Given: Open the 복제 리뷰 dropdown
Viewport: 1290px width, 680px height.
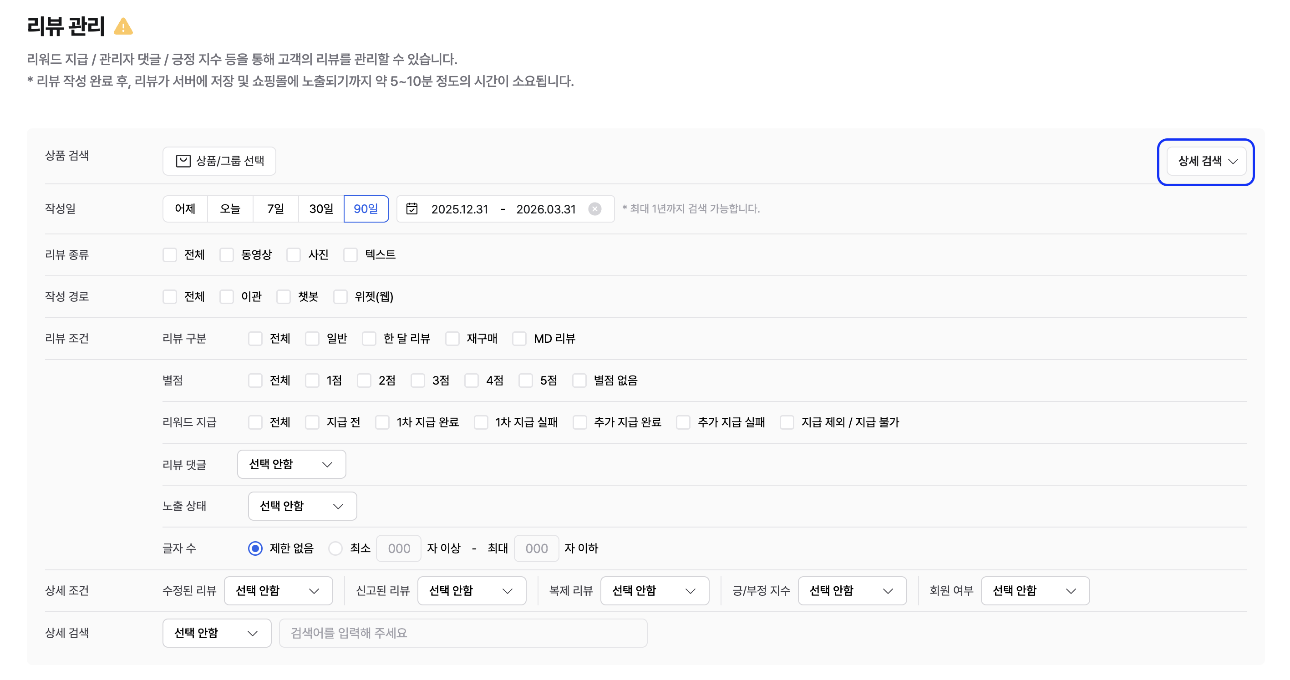Looking at the screenshot, I should point(655,591).
